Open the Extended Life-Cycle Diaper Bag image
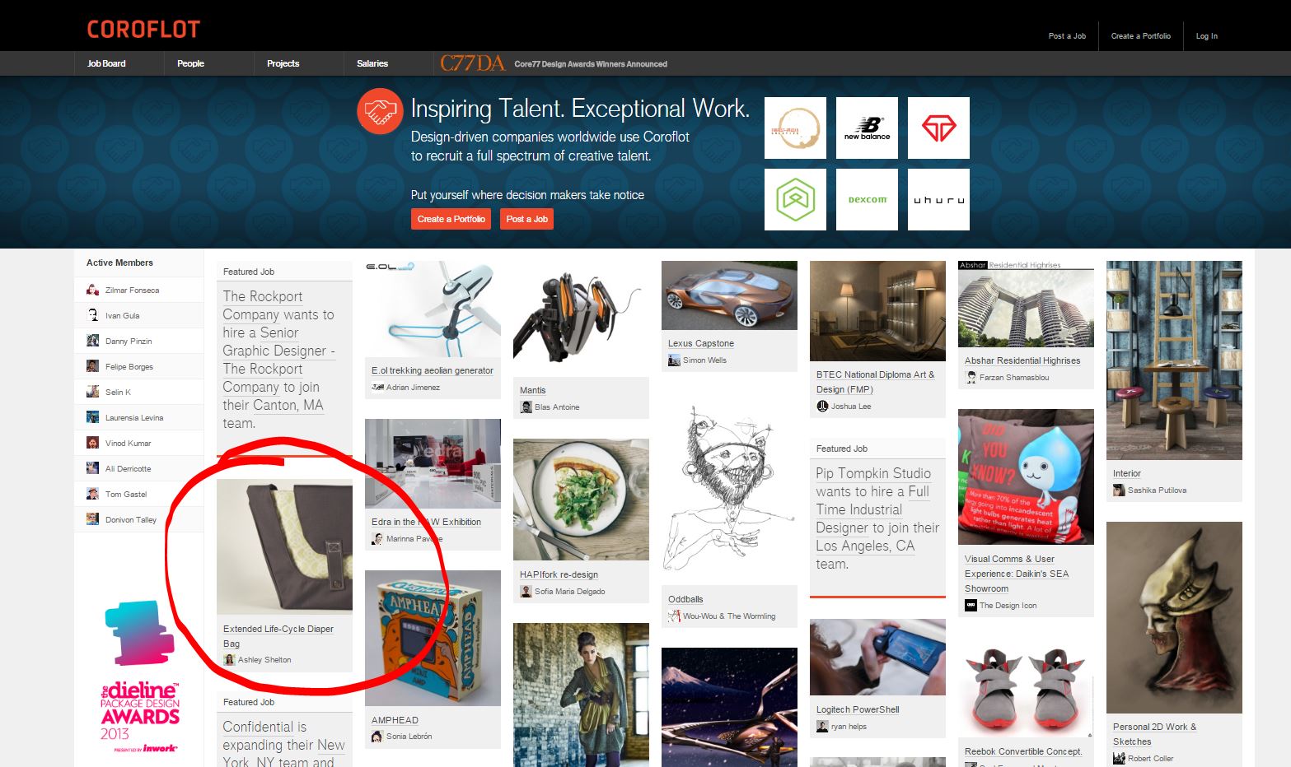 click(284, 546)
